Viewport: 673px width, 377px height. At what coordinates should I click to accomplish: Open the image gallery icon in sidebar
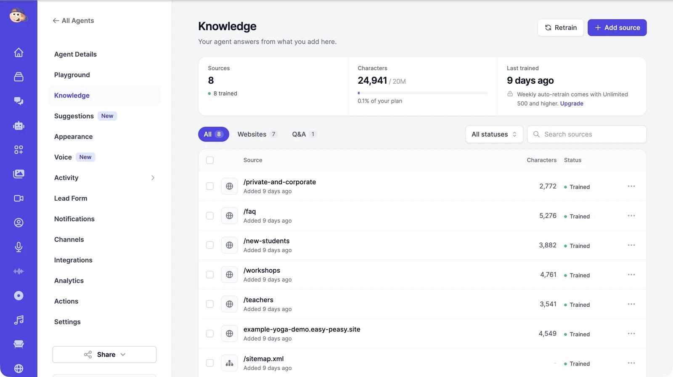pyautogui.click(x=19, y=174)
